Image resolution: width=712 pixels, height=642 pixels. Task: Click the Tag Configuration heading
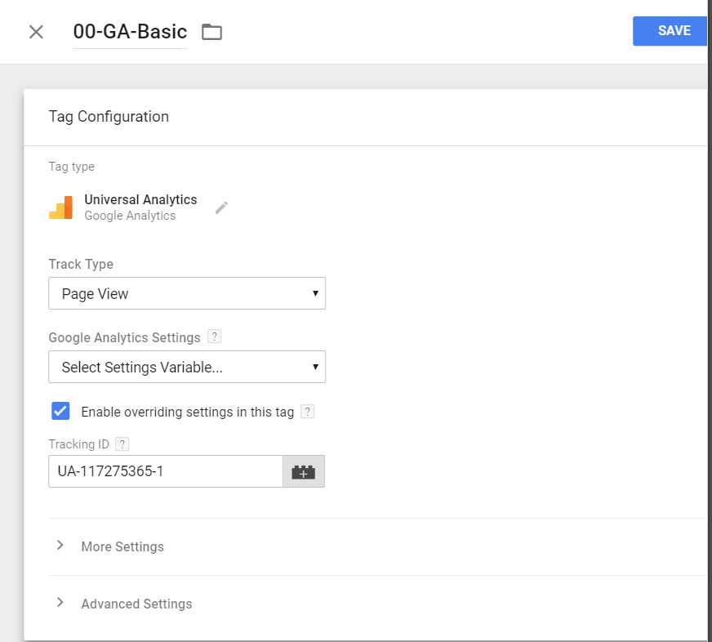point(109,117)
